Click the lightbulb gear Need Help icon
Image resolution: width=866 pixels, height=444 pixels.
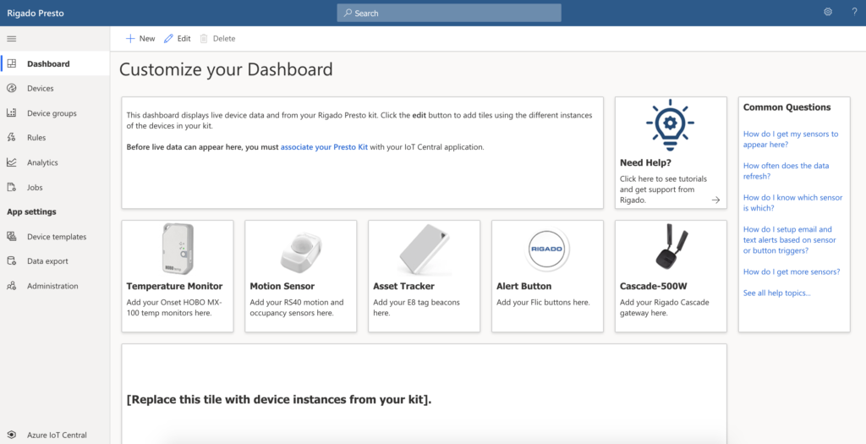tap(670, 125)
